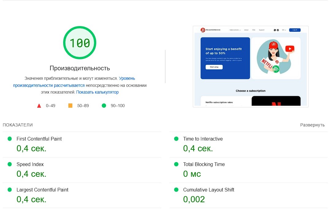Click the DiscountsOnServices logo
Viewport: 332px width, 209px height.
click(203, 30)
